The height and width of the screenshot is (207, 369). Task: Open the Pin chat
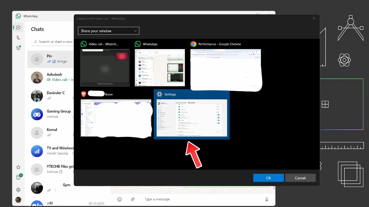point(51,59)
